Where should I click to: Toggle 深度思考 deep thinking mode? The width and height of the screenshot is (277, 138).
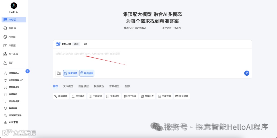tap(71, 73)
